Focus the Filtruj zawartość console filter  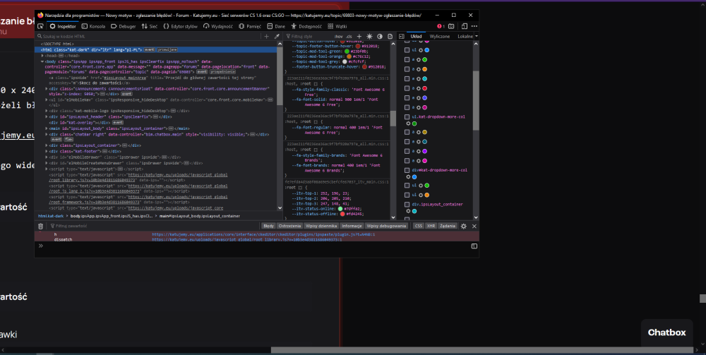(x=153, y=227)
